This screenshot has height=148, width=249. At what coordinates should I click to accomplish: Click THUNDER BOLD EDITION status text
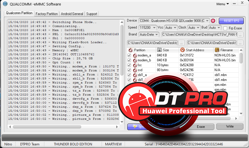pos(73,144)
